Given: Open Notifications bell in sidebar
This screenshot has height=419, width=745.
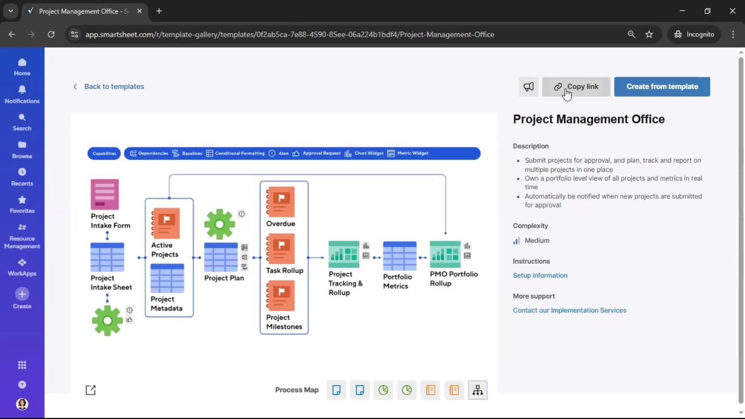Looking at the screenshot, I should (22, 94).
